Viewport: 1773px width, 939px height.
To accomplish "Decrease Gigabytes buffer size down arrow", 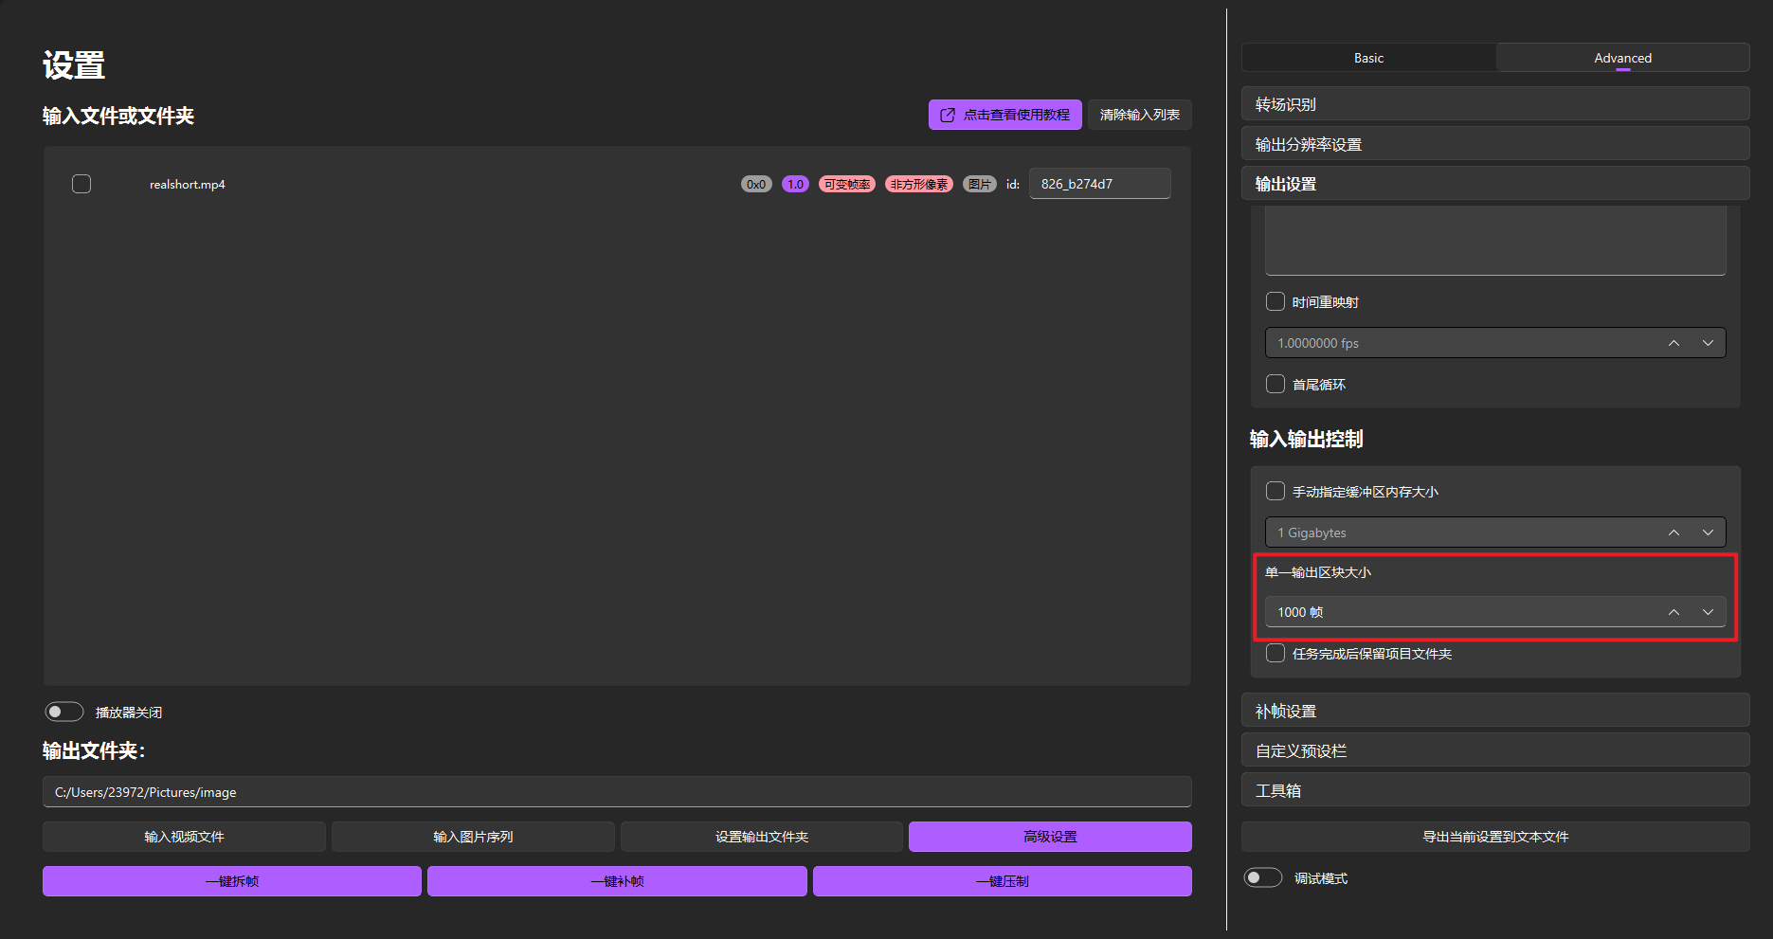I will tap(1708, 533).
